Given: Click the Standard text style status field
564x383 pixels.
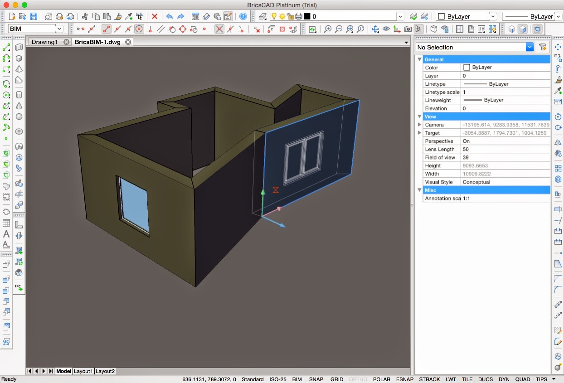Looking at the screenshot, I should (x=253, y=379).
